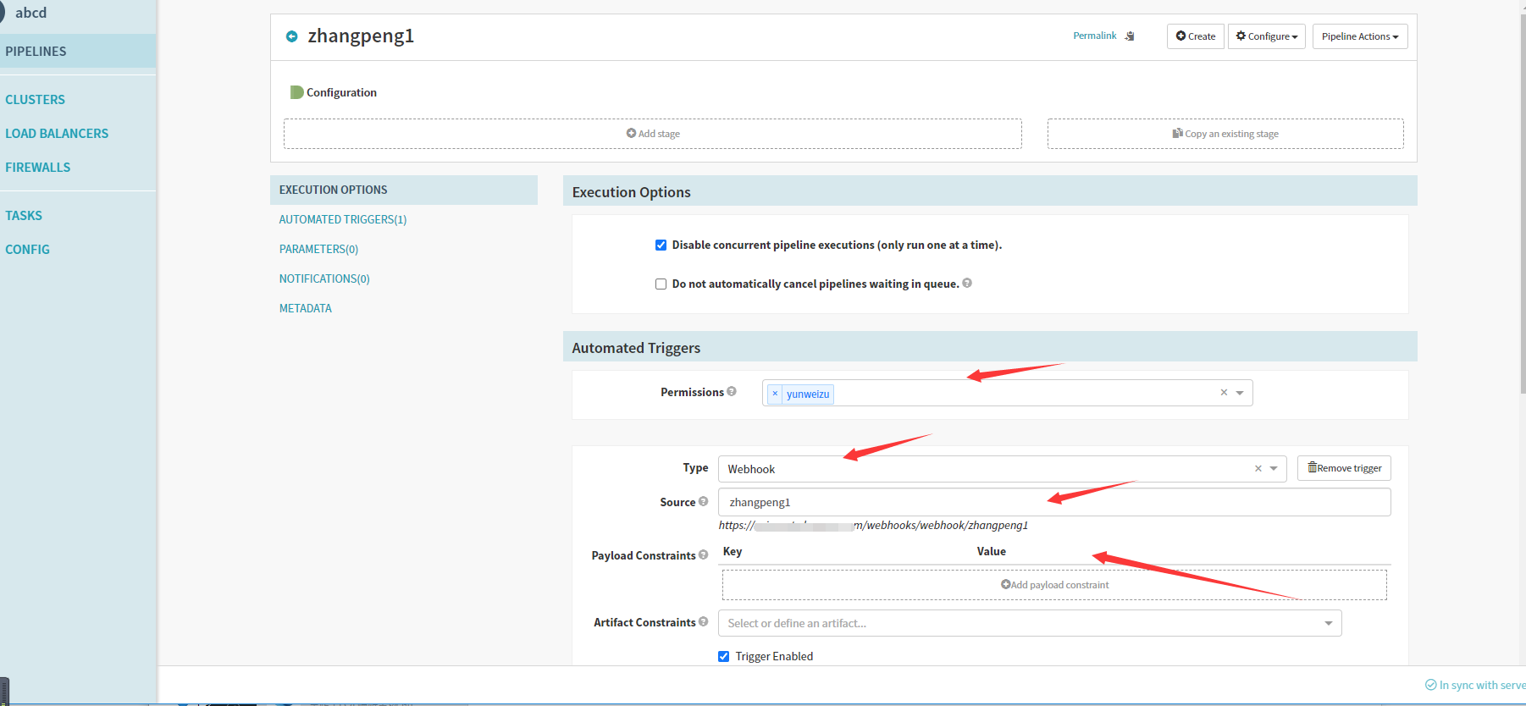Viewport: 1526px width, 706px height.
Task: Click Add stage
Action: (x=653, y=134)
